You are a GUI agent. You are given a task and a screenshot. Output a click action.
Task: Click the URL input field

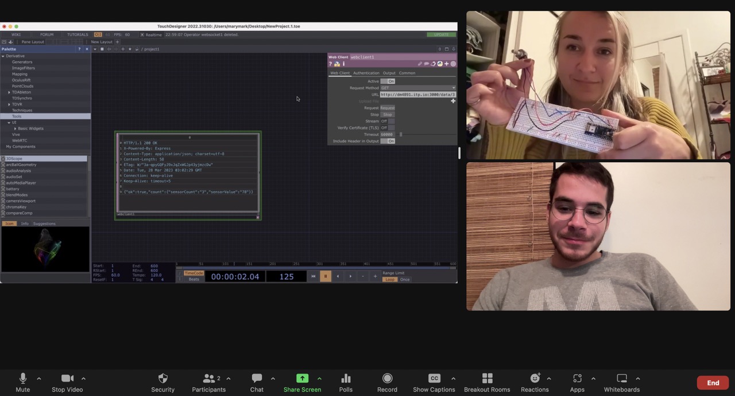(418, 95)
